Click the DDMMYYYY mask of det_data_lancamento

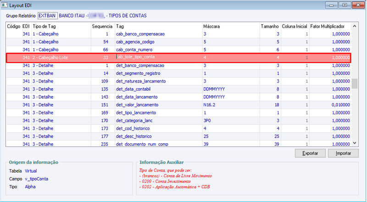click(231, 97)
